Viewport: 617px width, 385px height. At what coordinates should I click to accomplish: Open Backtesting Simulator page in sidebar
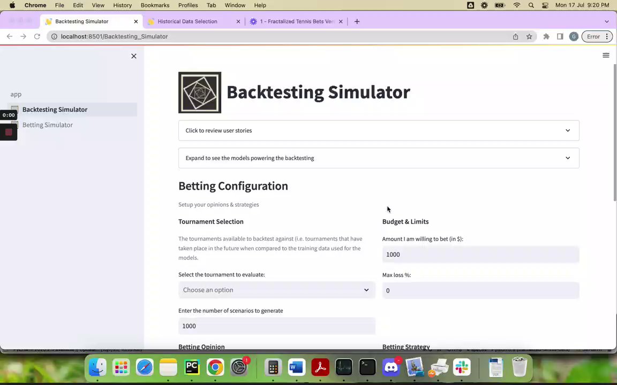(72, 110)
